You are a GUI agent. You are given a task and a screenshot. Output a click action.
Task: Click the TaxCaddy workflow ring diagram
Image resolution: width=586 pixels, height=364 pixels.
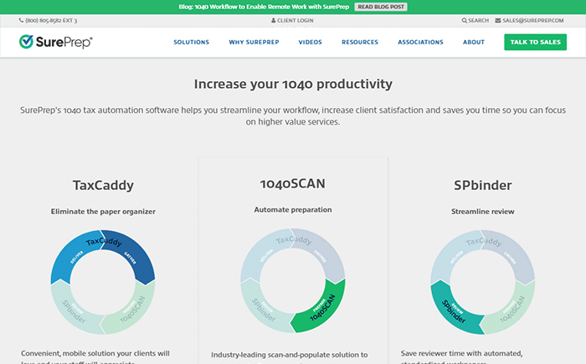103,282
